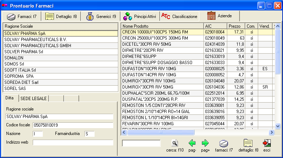Select the DUPHALAC*SCIR 200ML product row
The image size is (283, 158).
(x=162, y=93)
